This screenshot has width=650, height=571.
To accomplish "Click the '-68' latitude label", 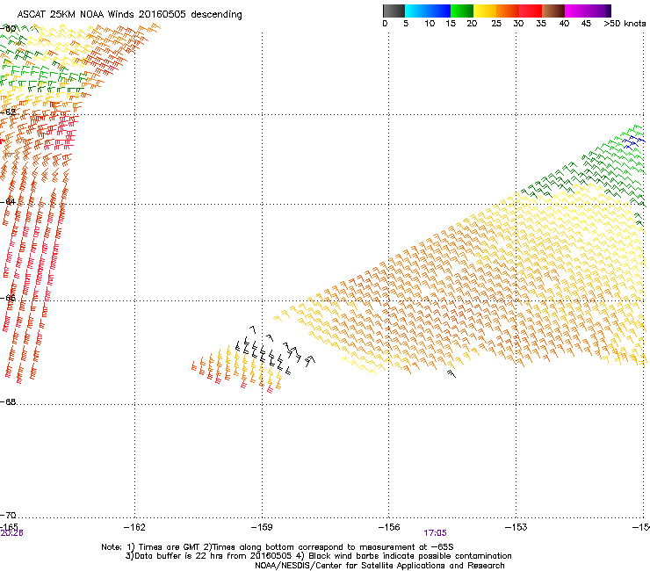I will click(8, 402).
